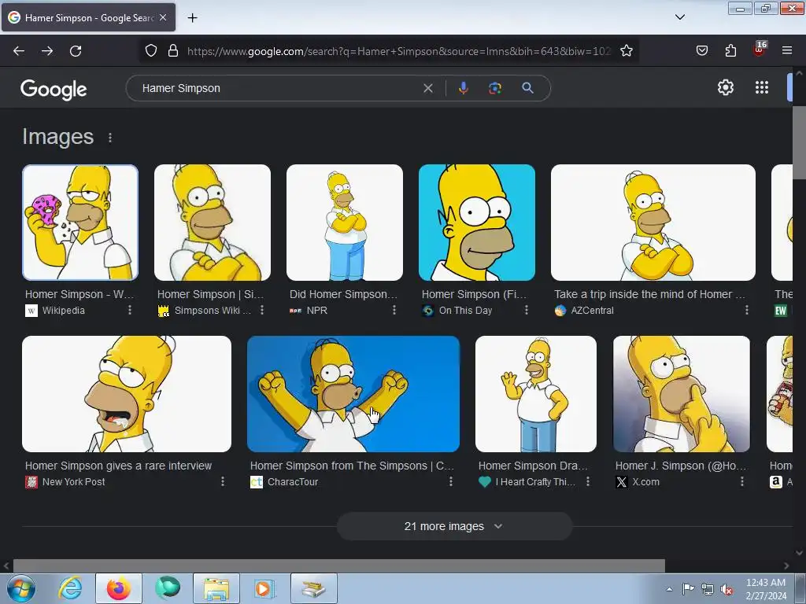Viewport: 806px width, 604px height.
Task: Click the browser address bar URL
Action: 399,51
